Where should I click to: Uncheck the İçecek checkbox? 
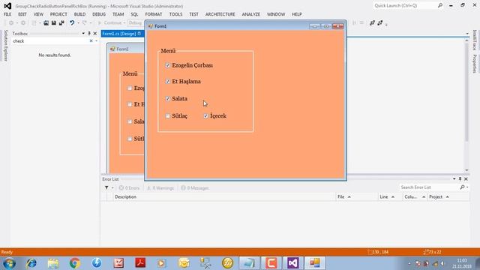206,115
